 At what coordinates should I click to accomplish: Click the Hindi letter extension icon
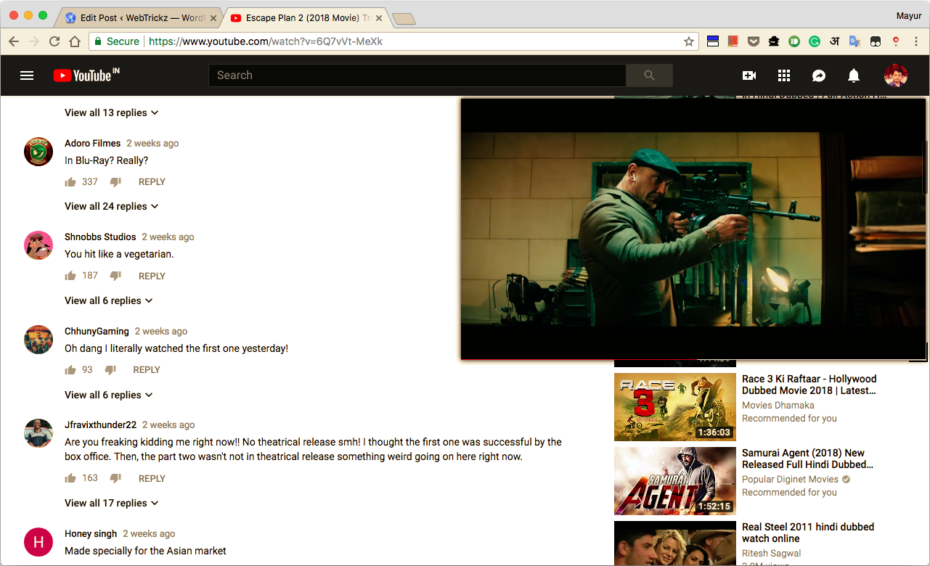835,41
